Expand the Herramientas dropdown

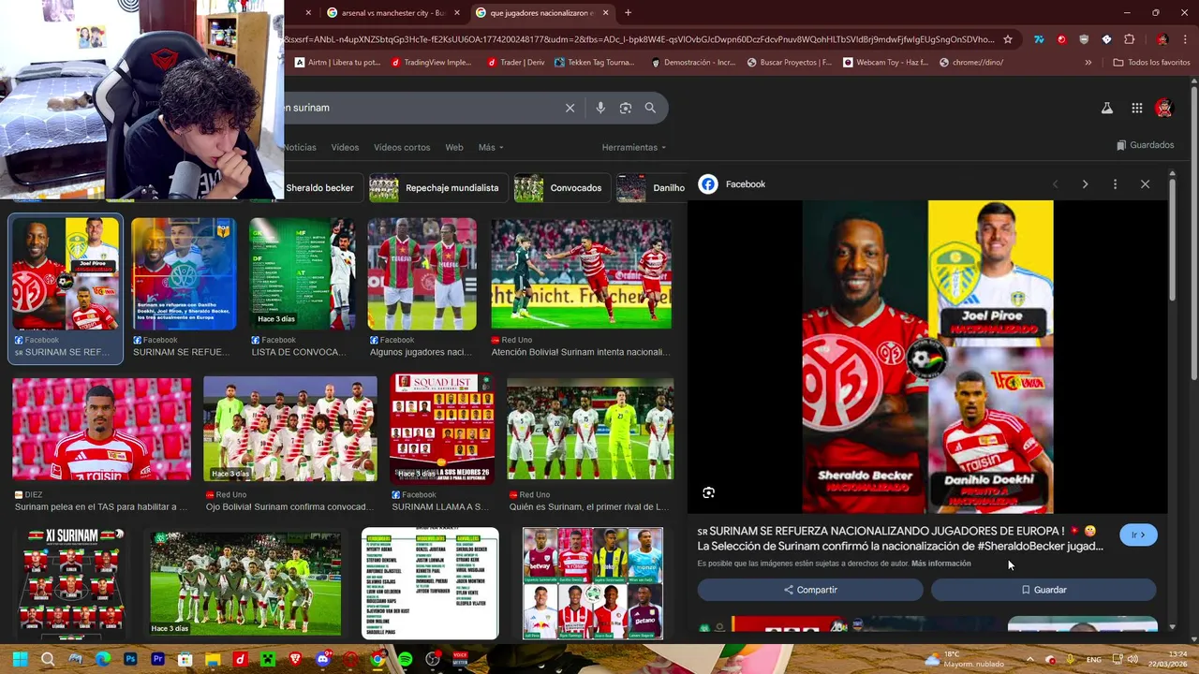(x=634, y=147)
